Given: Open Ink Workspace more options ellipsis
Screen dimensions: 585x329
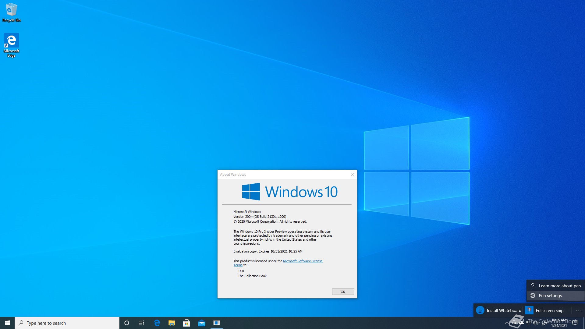Looking at the screenshot, I should pos(578,310).
